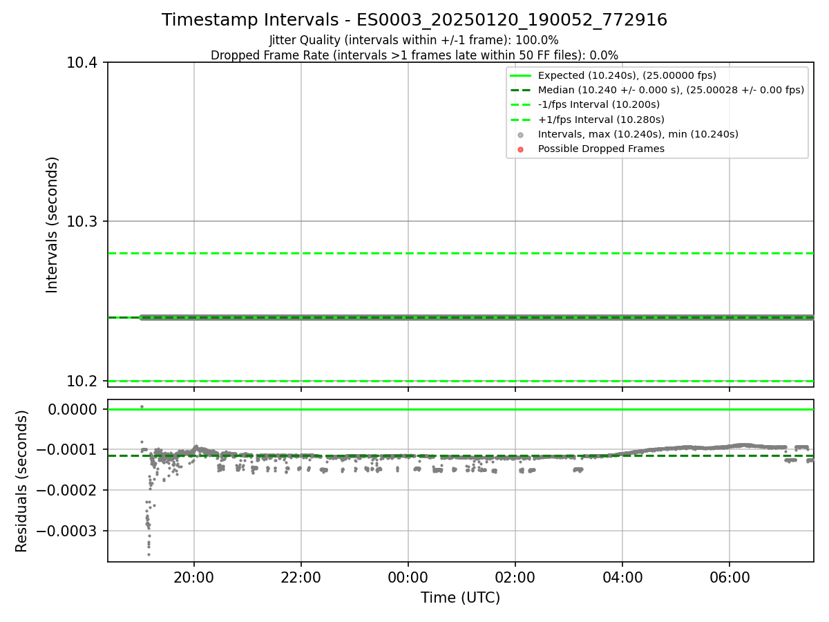Screen dimensions: 829x622
Task: Click the solid green Expected line legend marker
Action: click(522, 76)
